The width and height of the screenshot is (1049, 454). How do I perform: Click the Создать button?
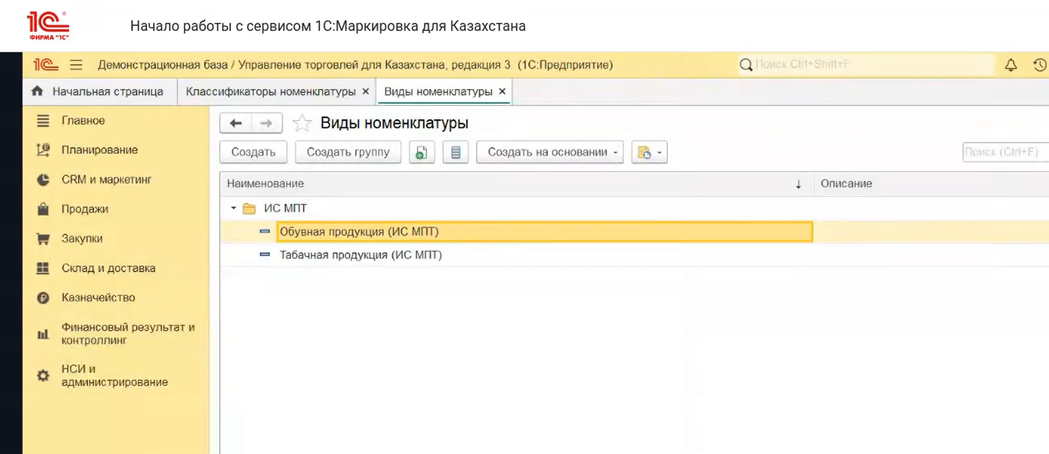click(x=253, y=152)
